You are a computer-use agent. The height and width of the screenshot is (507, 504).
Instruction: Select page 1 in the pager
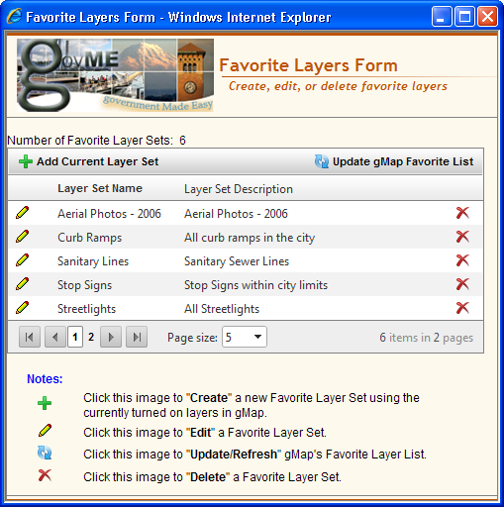pos(75,337)
